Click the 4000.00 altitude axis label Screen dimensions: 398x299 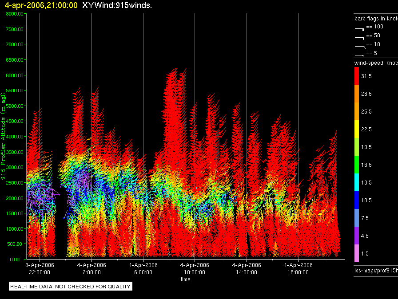[15, 137]
